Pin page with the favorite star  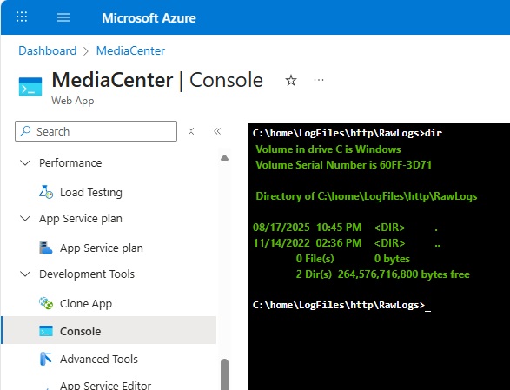pyautogui.click(x=291, y=80)
